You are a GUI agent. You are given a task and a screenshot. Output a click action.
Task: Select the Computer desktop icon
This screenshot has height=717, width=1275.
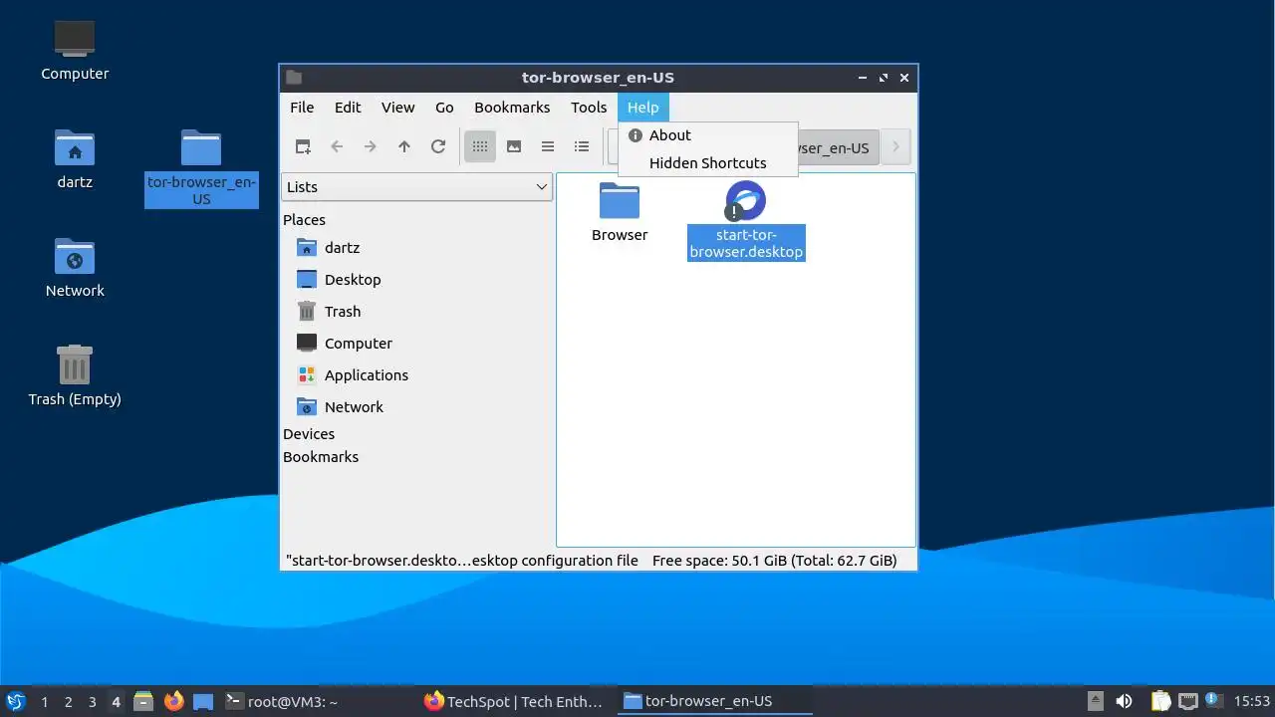(75, 50)
